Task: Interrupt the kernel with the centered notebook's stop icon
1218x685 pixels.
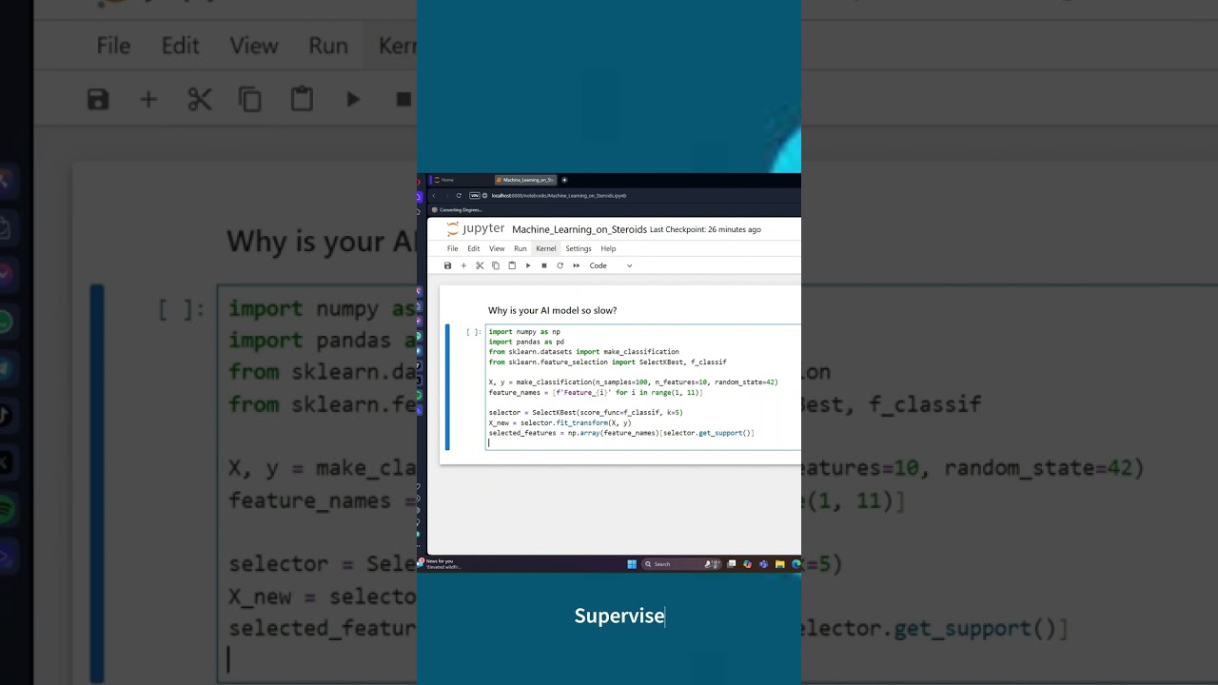Action: pyautogui.click(x=544, y=265)
